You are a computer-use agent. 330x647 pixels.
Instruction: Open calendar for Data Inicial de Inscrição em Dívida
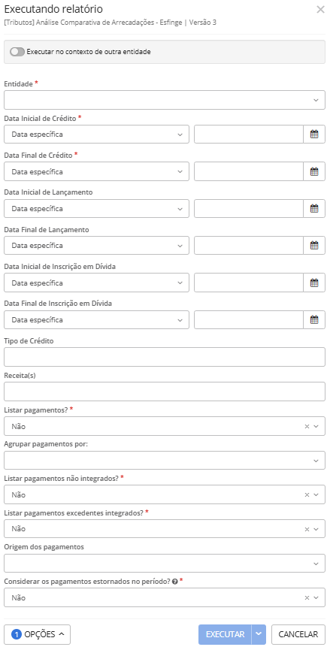click(314, 283)
